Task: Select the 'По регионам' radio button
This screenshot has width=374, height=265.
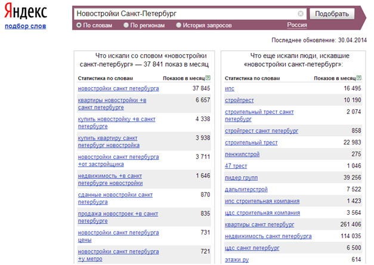Action: point(126,25)
